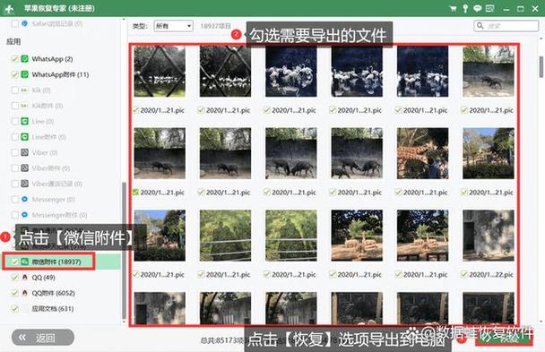The height and width of the screenshot is (352, 545).
Task: Toggle the 微信附件 (18937) checkbox
Action: 14,262
